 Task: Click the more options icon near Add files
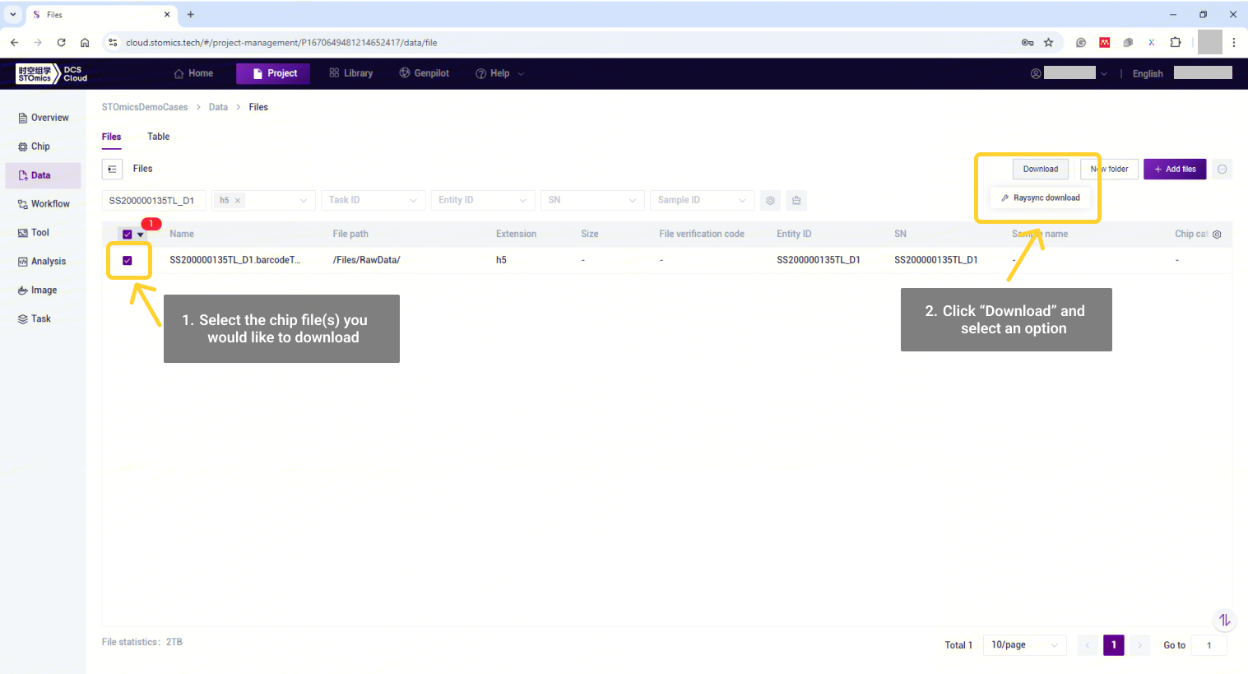click(x=1222, y=170)
